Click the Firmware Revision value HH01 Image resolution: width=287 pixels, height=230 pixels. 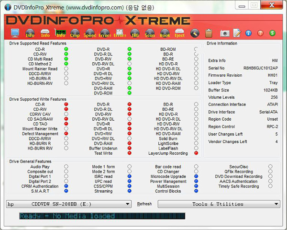[x=273, y=75]
